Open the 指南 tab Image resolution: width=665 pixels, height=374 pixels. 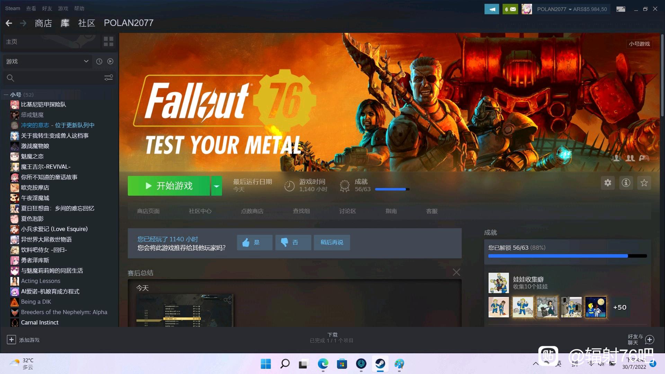[391, 211]
